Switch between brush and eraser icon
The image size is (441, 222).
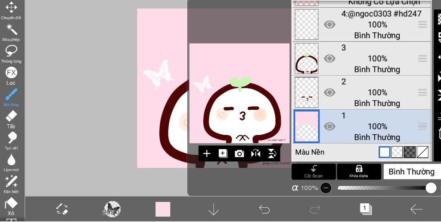pos(62,209)
